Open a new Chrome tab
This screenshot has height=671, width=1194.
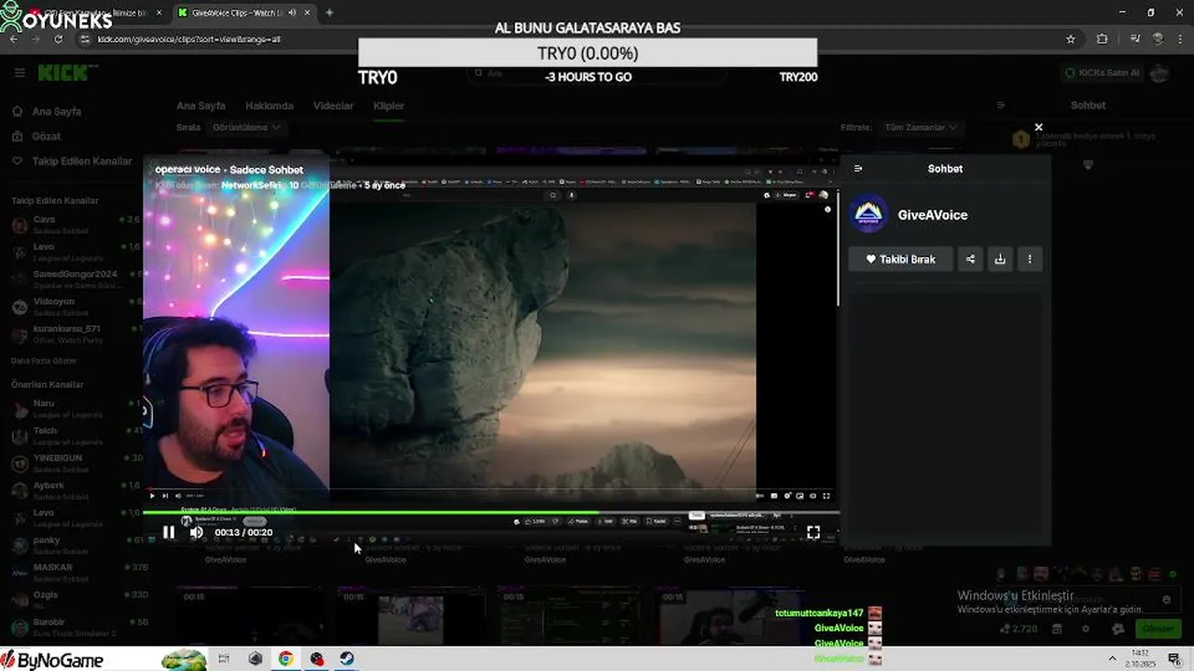tap(329, 13)
